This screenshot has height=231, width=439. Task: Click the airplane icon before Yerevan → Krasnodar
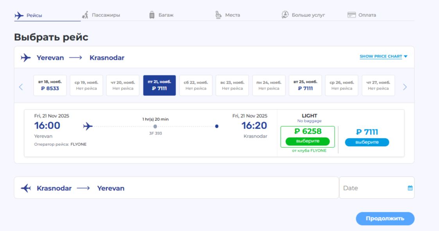click(26, 57)
